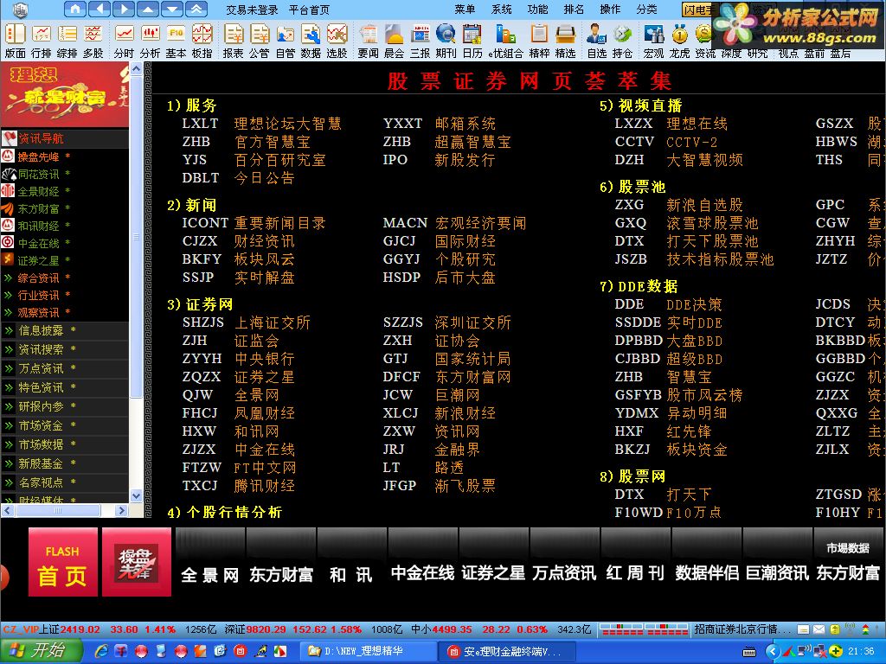Open the 综排 comprehensive ranking icon
Image resolution: width=886 pixels, height=664 pixels.
click(x=67, y=41)
